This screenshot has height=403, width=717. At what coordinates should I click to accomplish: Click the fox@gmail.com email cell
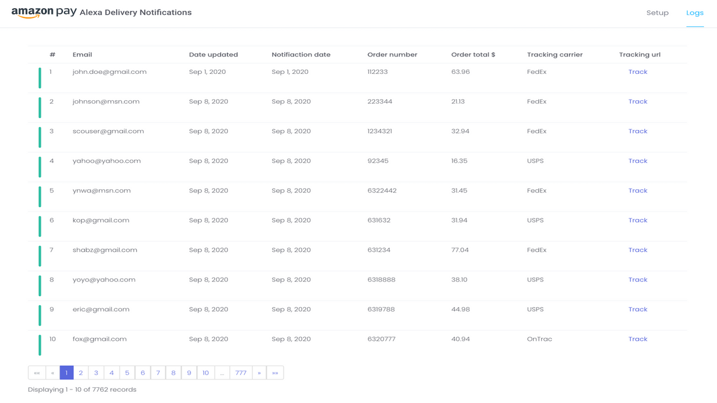(100, 339)
